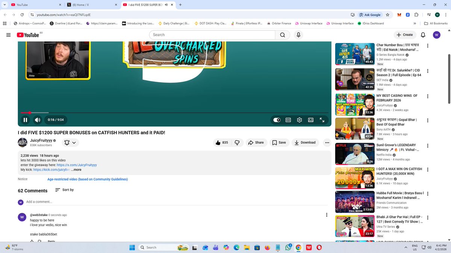Bookmark this page with star icon

[387, 15]
